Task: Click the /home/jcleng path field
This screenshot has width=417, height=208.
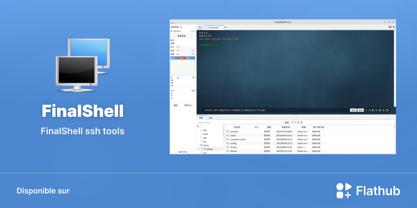Action: [240, 122]
